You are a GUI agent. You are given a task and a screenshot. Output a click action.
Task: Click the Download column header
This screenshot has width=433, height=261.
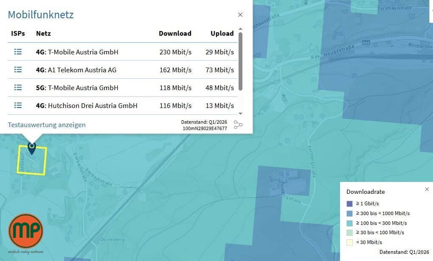175,34
